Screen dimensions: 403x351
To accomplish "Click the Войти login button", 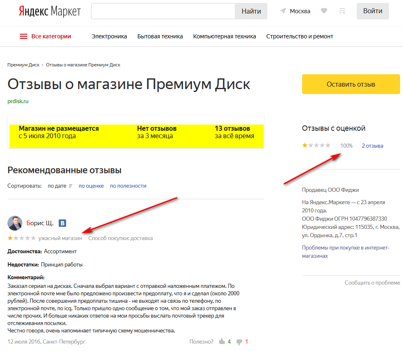I will (x=373, y=11).
